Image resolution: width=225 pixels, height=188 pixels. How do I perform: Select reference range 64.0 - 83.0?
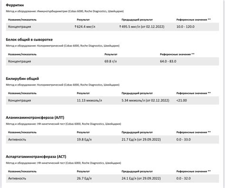(x=168, y=61)
